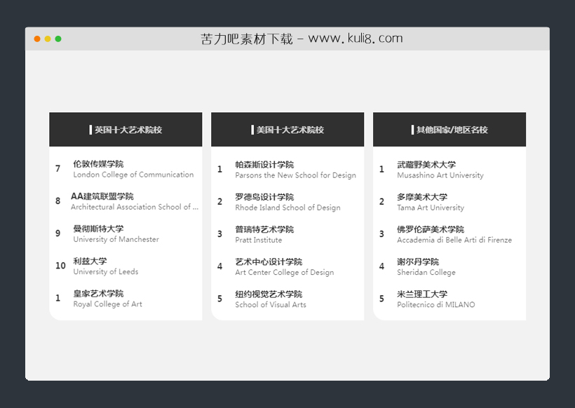Click the green window control dot
The width and height of the screenshot is (575, 408).
(x=57, y=39)
